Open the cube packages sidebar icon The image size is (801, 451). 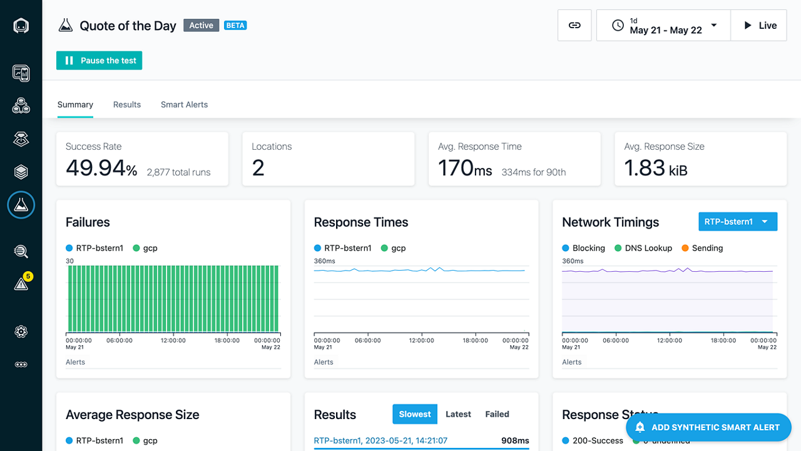(21, 171)
